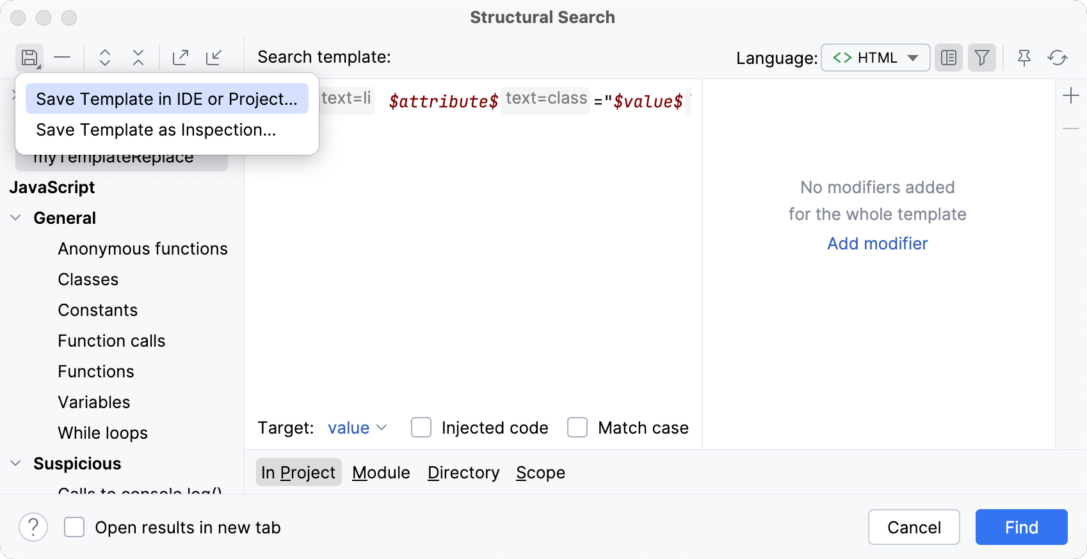1087x559 pixels.
Task: Click the Remove template minus icon
Action: point(62,58)
